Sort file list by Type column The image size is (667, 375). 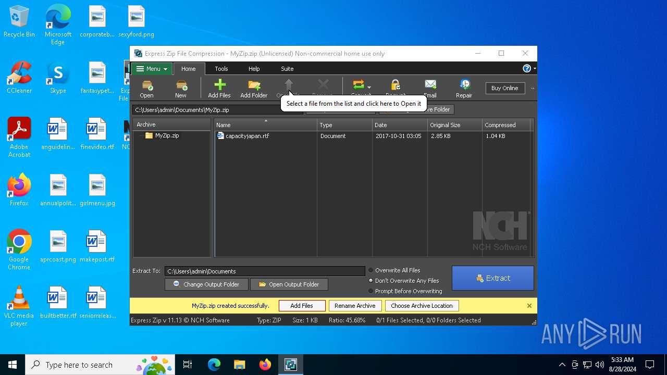[344, 125]
